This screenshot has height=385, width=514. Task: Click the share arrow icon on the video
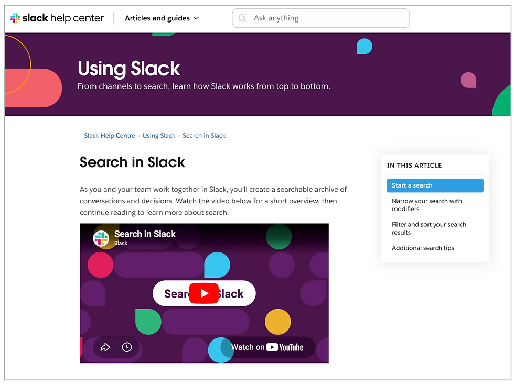pos(105,347)
